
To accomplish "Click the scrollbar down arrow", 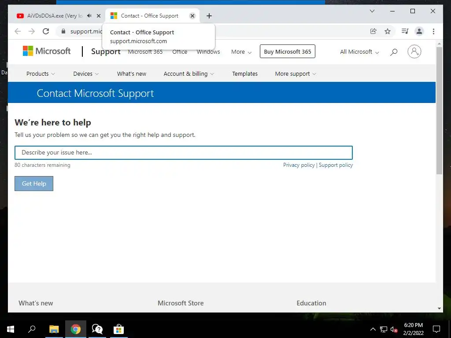I will coord(439,309).
